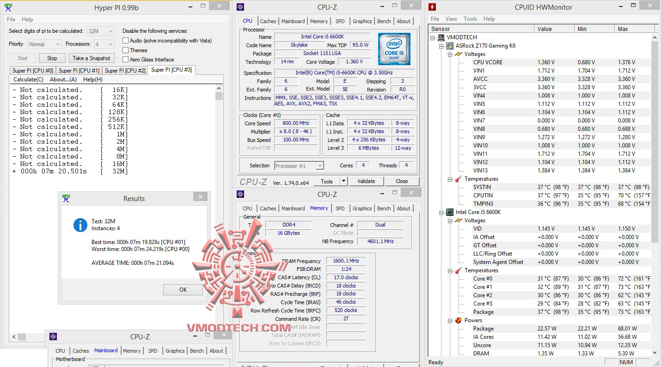Image resolution: width=661 pixels, height=367 pixels.
Task: Open the Calculate(C) menu in Super PI
Action: [28, 80]
